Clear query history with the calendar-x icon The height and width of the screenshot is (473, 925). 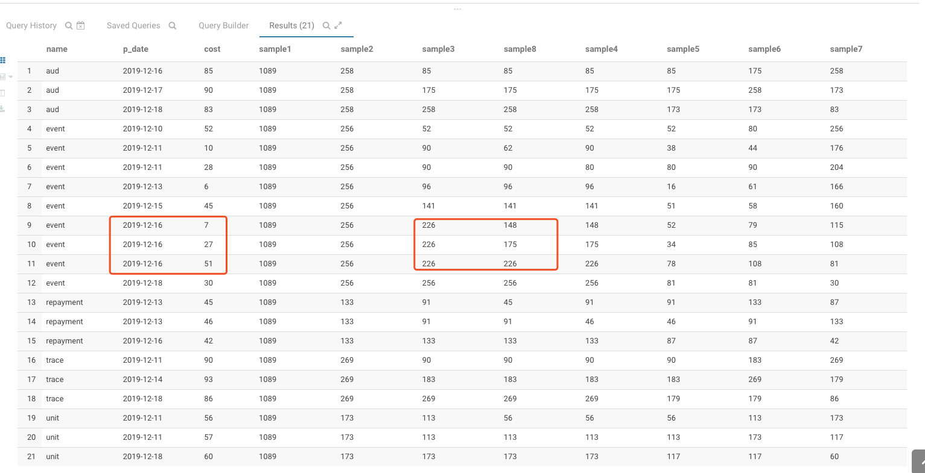[x=81, y=25]
